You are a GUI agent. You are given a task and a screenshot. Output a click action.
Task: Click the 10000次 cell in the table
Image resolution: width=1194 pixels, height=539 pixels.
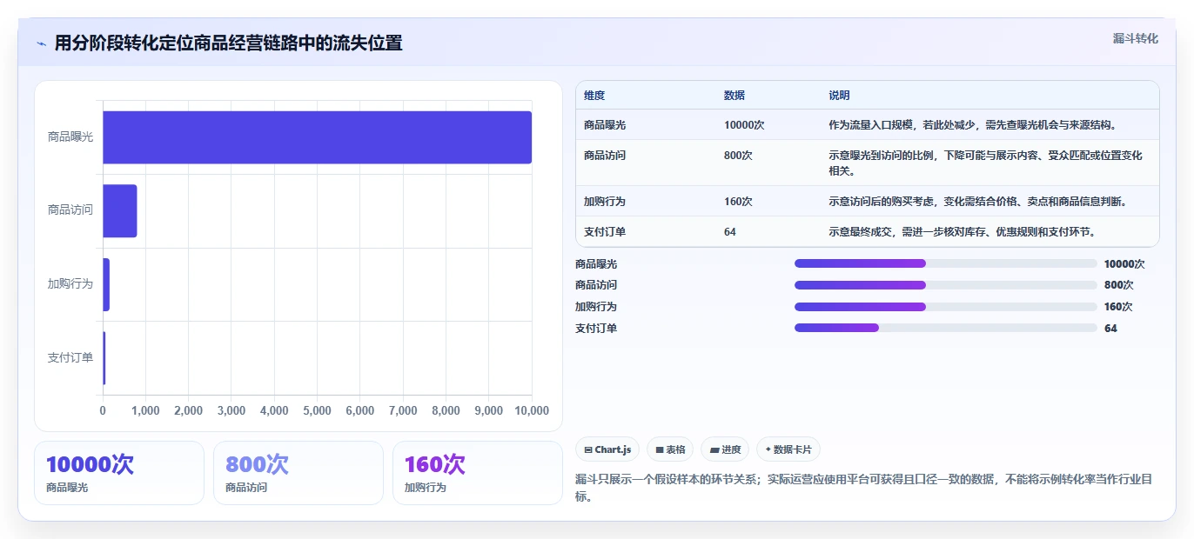[x=744, y=125]
